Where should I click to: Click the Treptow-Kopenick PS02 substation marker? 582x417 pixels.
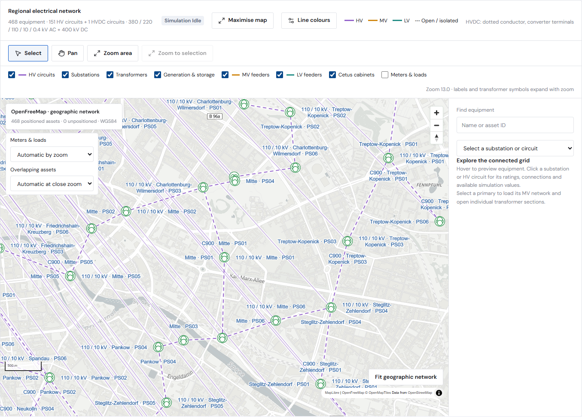click(290, 112)
